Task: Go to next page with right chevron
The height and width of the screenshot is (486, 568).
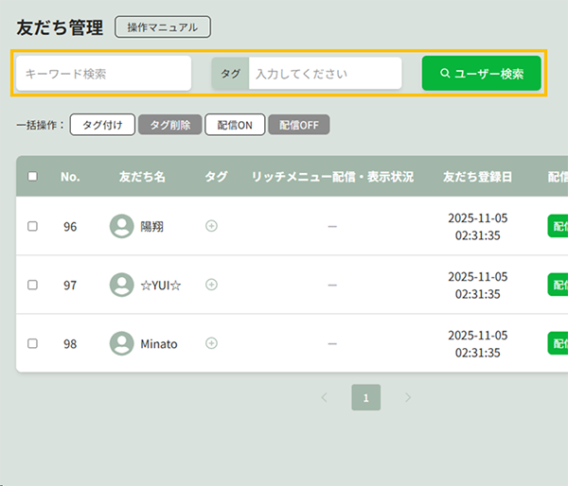Action: coord(408,398)
